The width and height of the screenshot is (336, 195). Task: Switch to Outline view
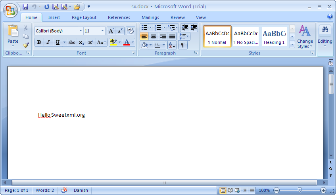tap(244, 190)
